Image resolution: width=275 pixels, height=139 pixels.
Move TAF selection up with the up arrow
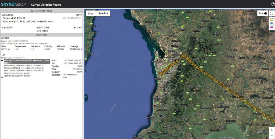pyautogui.click(x=2, y=60)
